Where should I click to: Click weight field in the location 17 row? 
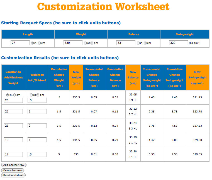[x=37, y=154]
